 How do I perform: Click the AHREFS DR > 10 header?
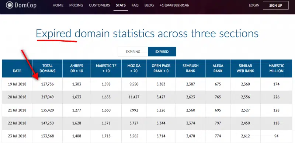pyautogui.click(x=77, y=69)
